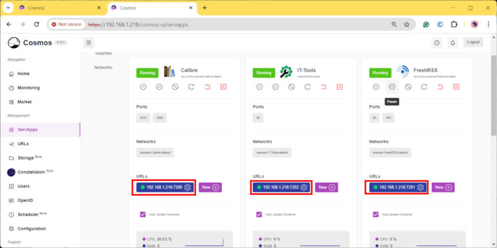Image resolution: width=497 pixels, height=248 pixels.
Task: Select the Networks sub-tab
Action: (103, 67)
